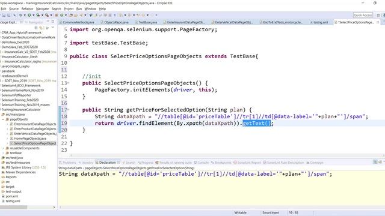Open the Project menu
Screen dimensions: 385x216
(x=69, y=9)
